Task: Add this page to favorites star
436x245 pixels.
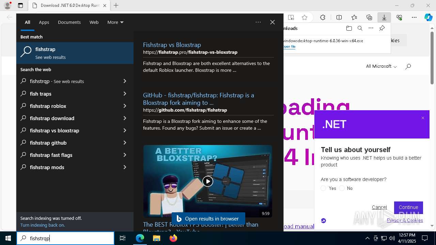Action: pyautogui.click(x=305, y=17)
